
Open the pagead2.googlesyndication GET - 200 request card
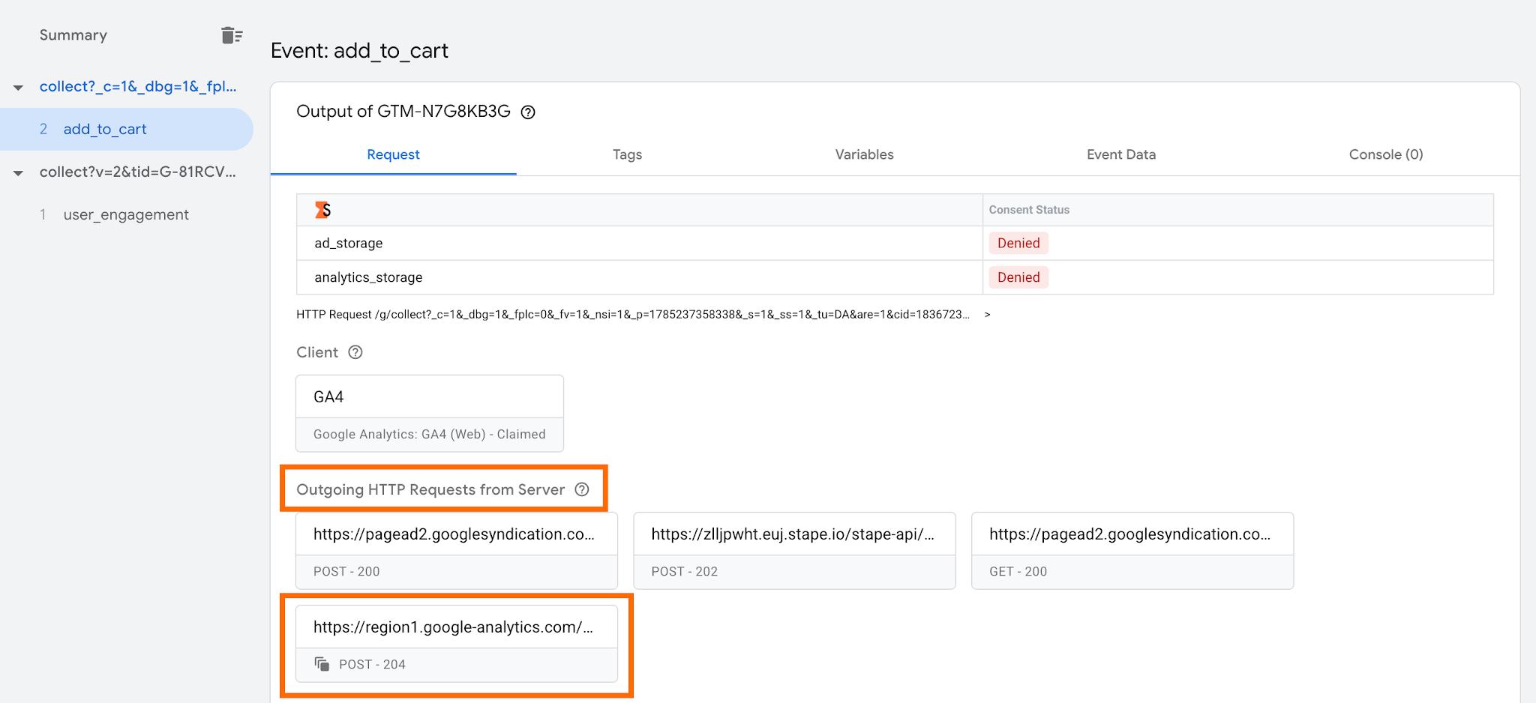[1132, 551]
